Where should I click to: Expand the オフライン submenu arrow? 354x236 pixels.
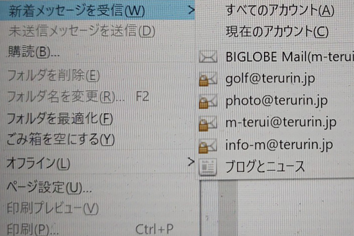tap(191, 162)
